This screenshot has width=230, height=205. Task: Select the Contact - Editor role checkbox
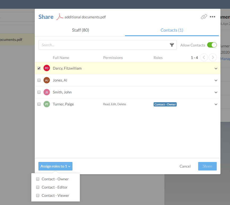[37, 187]
